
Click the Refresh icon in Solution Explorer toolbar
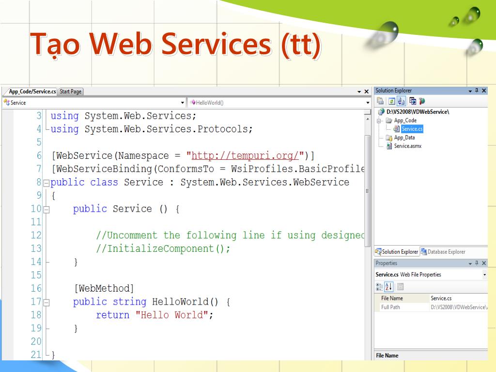coord(391,101)
